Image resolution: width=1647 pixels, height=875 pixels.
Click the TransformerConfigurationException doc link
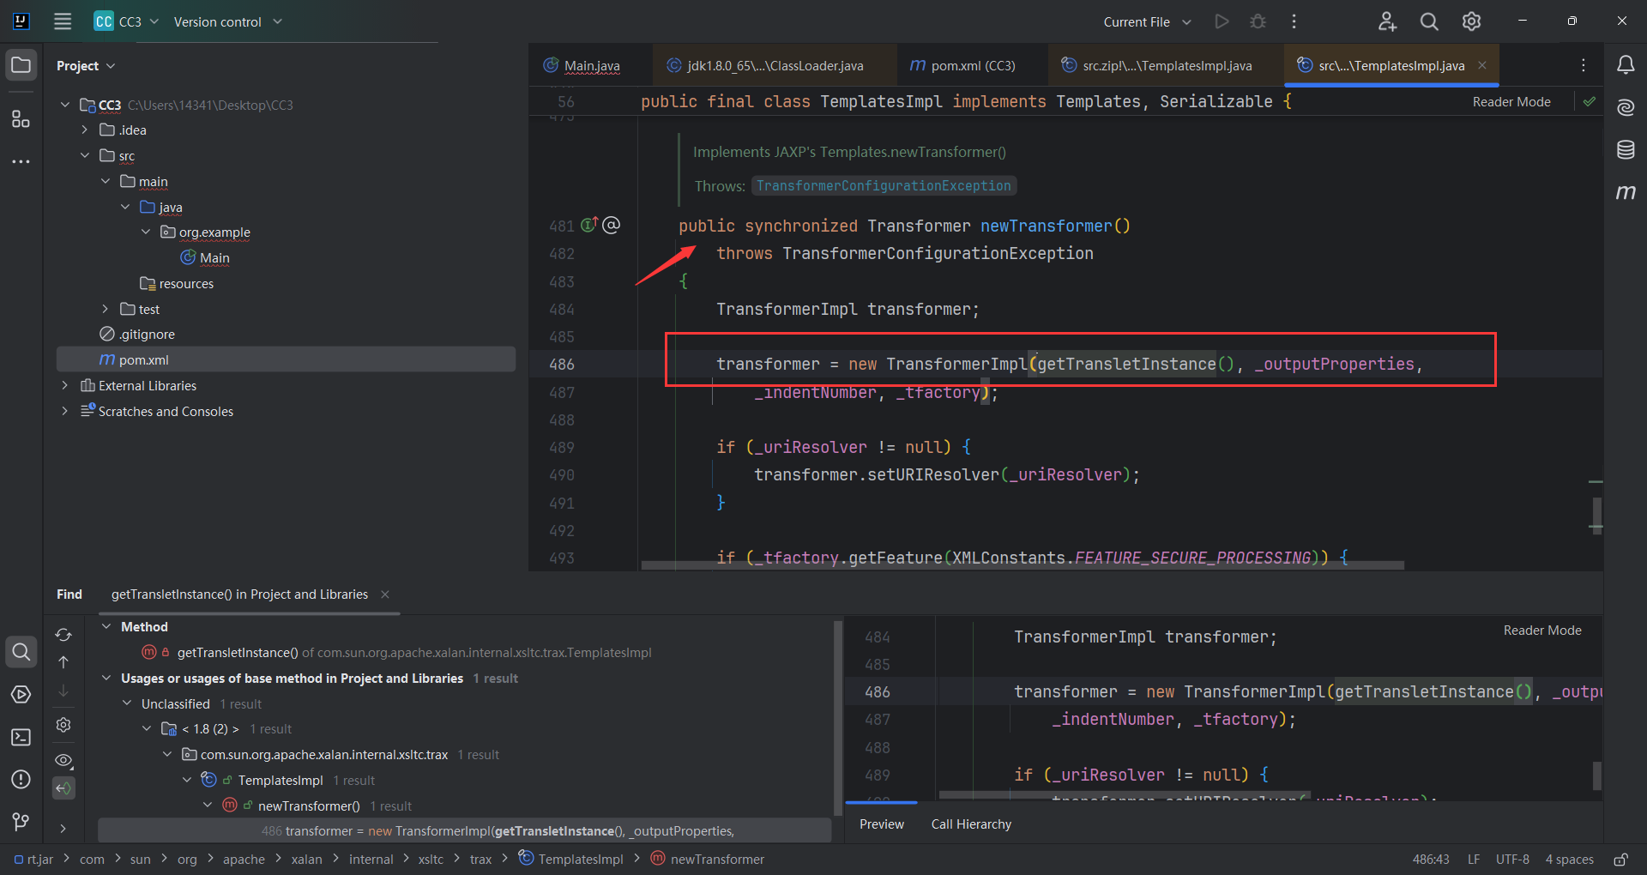click(884, 185)
